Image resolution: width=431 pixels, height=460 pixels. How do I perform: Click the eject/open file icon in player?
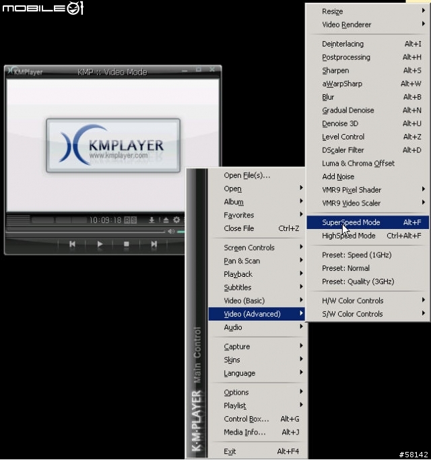(166, 220)
